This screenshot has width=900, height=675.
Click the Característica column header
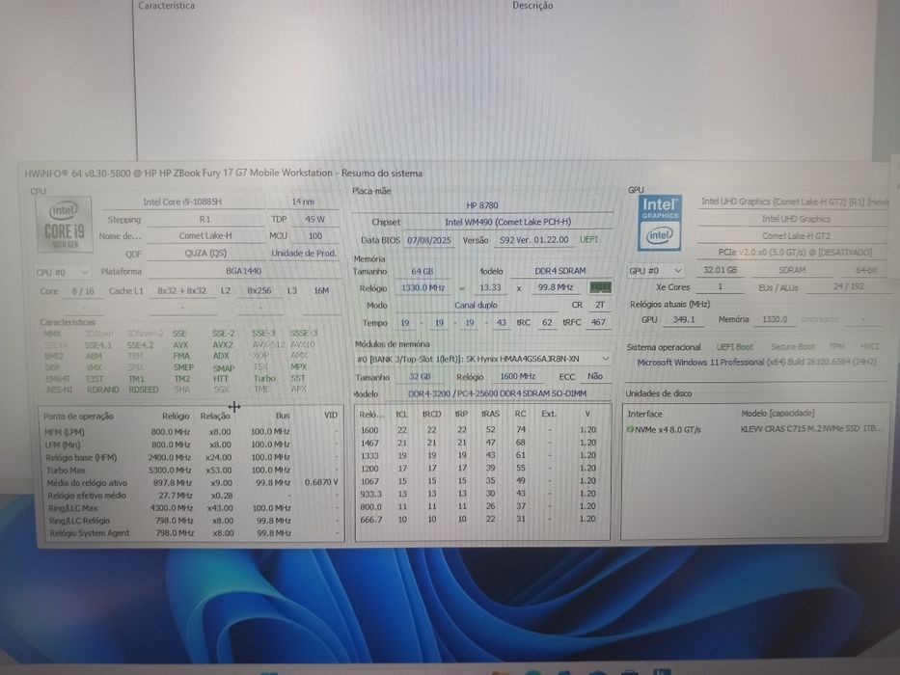(167, 6)
